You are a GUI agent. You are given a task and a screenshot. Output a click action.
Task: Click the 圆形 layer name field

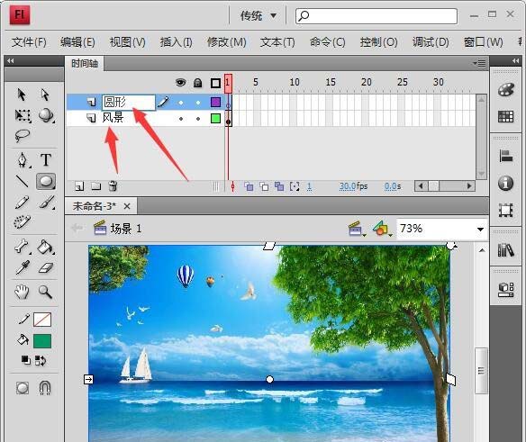pyautogui.click(x=129, y=102)
